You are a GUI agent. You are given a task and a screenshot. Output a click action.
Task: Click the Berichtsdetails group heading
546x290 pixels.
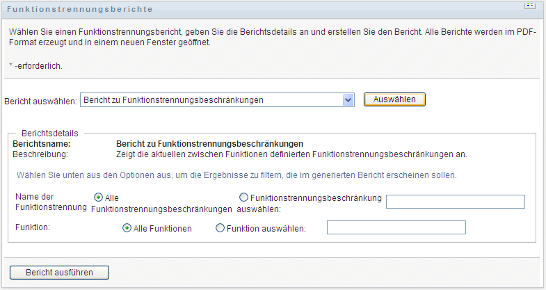[50, 133]
